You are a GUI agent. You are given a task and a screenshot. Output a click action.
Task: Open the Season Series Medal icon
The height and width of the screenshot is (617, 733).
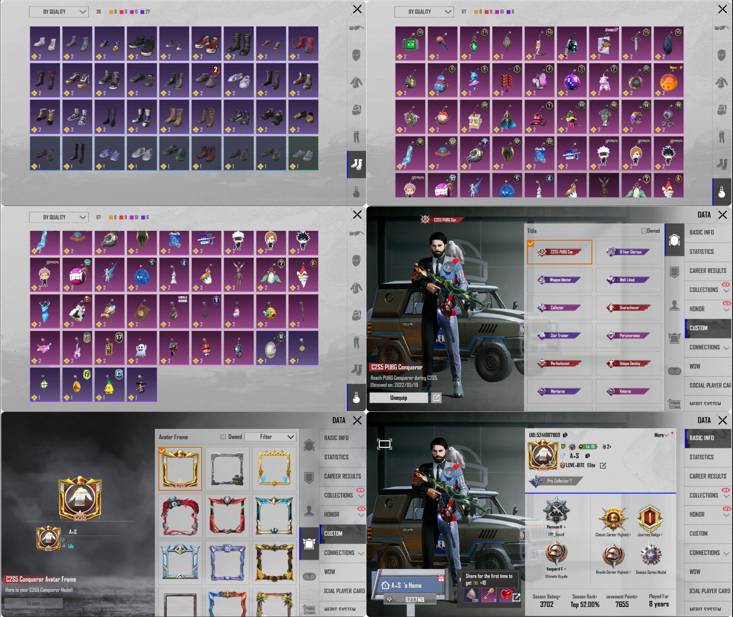tap(650, 555)
